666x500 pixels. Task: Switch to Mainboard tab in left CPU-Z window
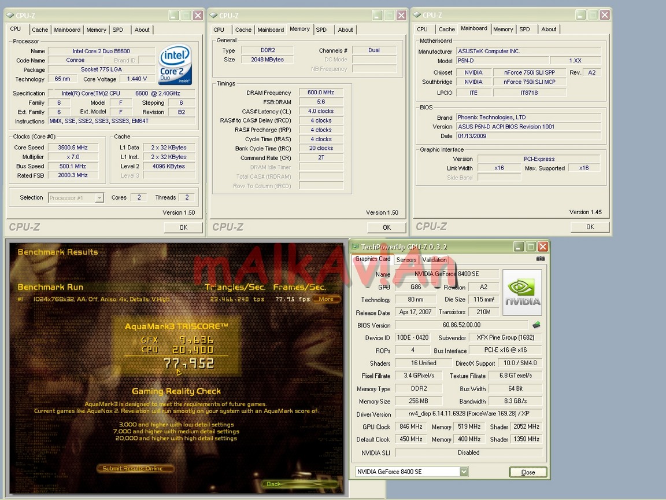click(67, 30)
